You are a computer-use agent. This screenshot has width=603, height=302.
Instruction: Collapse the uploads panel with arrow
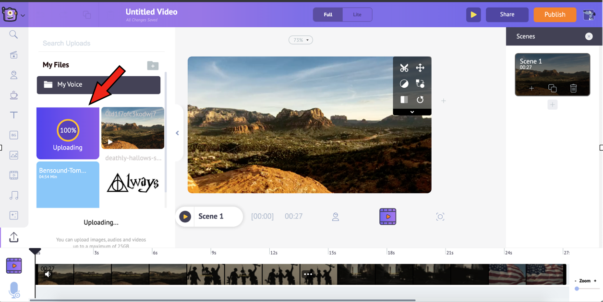(177, 133)
